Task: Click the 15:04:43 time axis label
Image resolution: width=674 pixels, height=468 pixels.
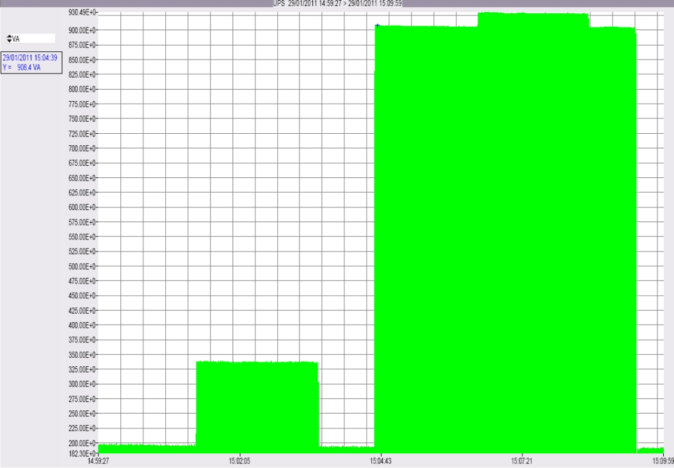Action: [x=381, y=461]
